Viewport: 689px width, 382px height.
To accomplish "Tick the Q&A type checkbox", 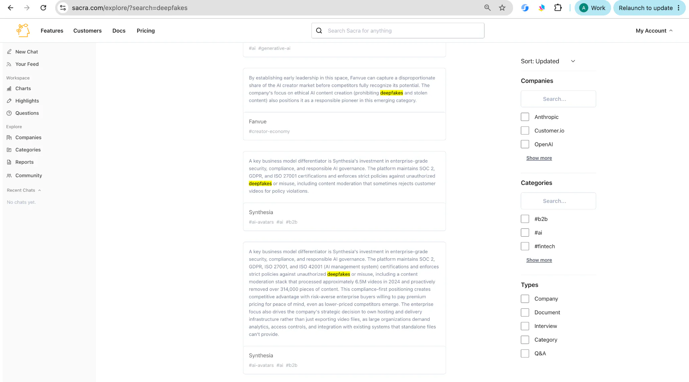I will [x=525, y=353].
